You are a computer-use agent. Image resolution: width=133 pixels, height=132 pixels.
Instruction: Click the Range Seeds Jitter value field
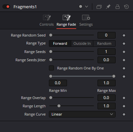tap(106, 60)
